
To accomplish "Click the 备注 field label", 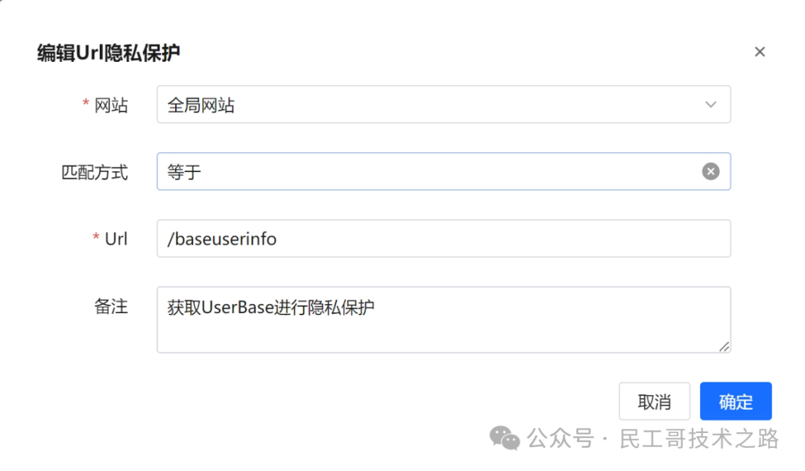I will click(x=111, y=306).
